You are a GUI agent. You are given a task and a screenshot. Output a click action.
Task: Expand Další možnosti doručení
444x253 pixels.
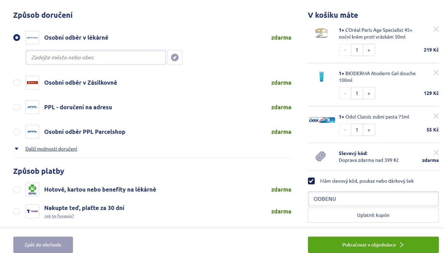(51, 149)
